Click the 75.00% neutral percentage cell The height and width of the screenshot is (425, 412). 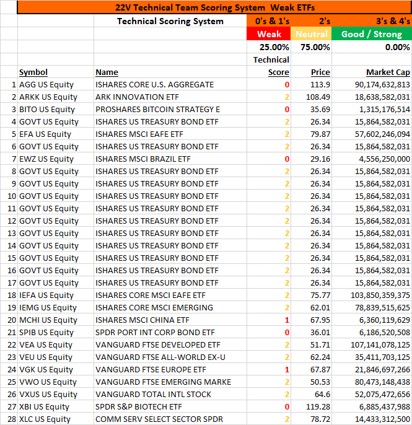[311, 47]
